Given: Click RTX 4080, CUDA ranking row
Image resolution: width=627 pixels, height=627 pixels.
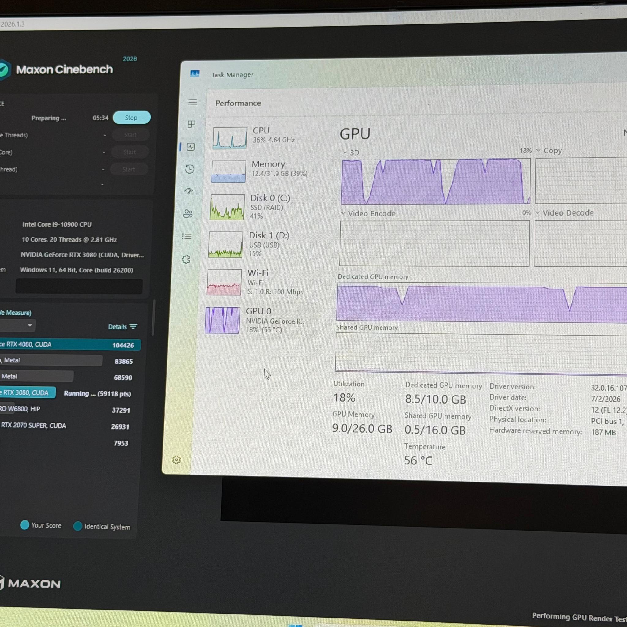Looking at the screenshot, I should pos(70,345).
